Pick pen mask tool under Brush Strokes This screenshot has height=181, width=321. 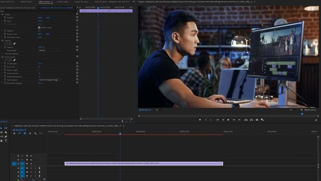[15, 60]
